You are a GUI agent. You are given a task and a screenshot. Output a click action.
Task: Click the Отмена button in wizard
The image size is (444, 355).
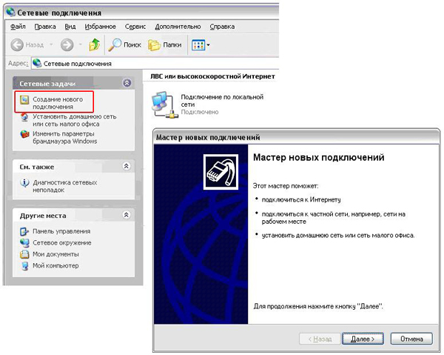point(411,339)
